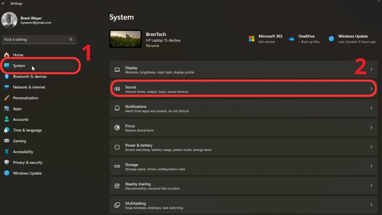382x215 pixels.
Task: Click the Windows Update icon in header
Action: click(331, 39)
